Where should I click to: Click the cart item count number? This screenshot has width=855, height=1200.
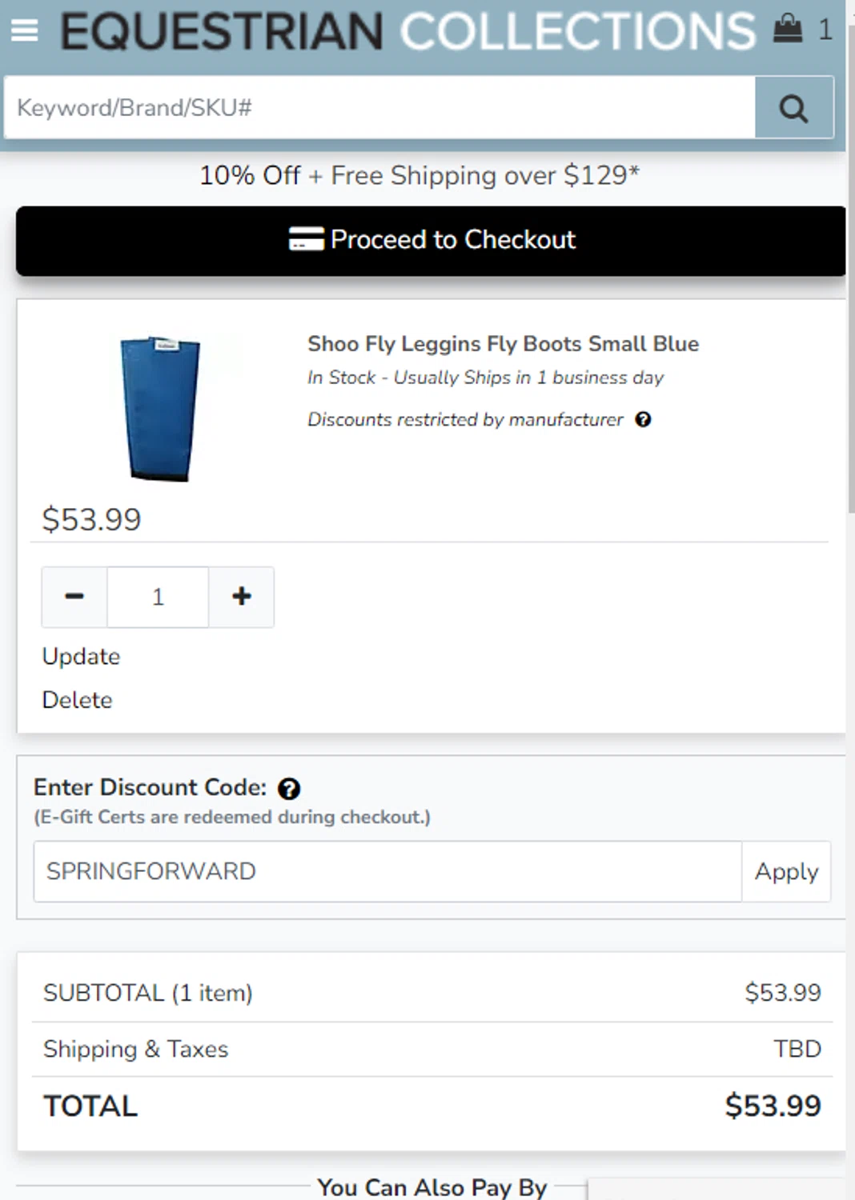[x=825, y=30]
